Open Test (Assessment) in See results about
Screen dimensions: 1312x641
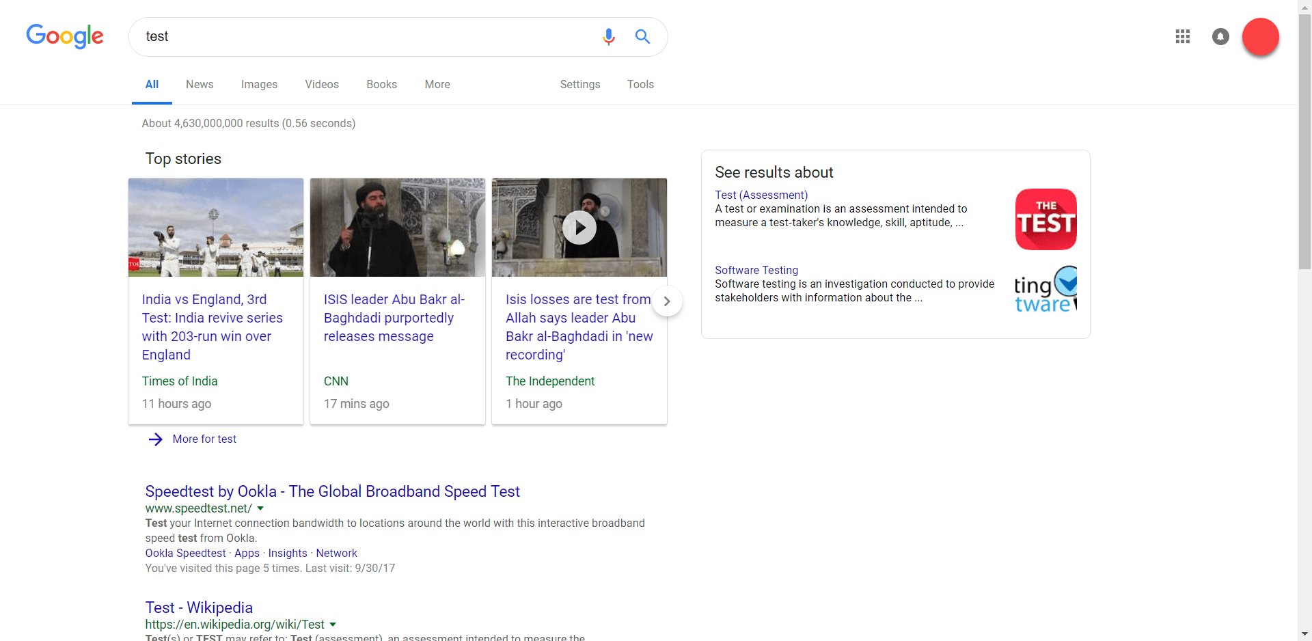(x=761, y=195)
